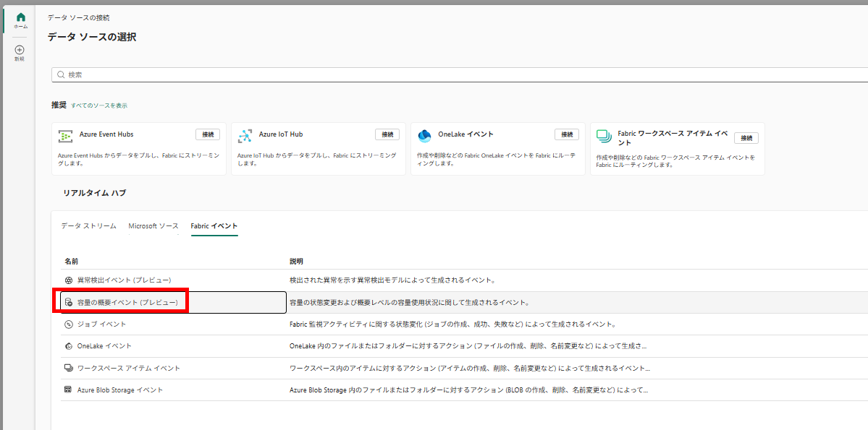Click the Azure IoT Hub card description
Screen dimensions: 868x430
316,160
